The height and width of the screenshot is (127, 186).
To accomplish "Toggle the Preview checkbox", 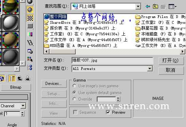I will 108,112.
